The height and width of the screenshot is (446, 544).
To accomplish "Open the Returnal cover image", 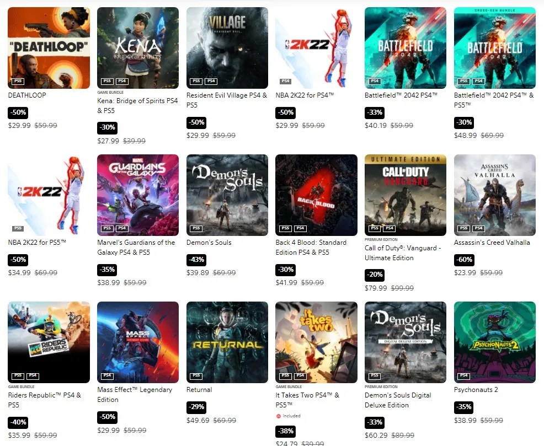I will [x=227, y=342].
